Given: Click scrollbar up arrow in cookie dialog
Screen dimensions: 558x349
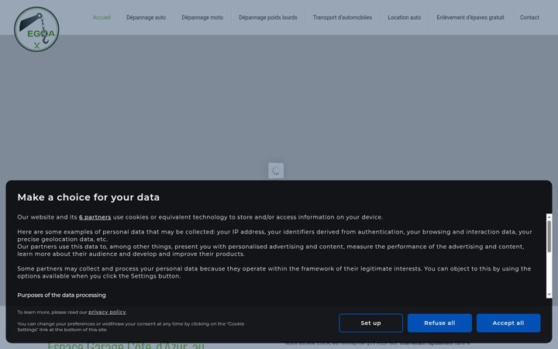Looking at the screenshot, I should pyautogui.click(x=549, y=216).
